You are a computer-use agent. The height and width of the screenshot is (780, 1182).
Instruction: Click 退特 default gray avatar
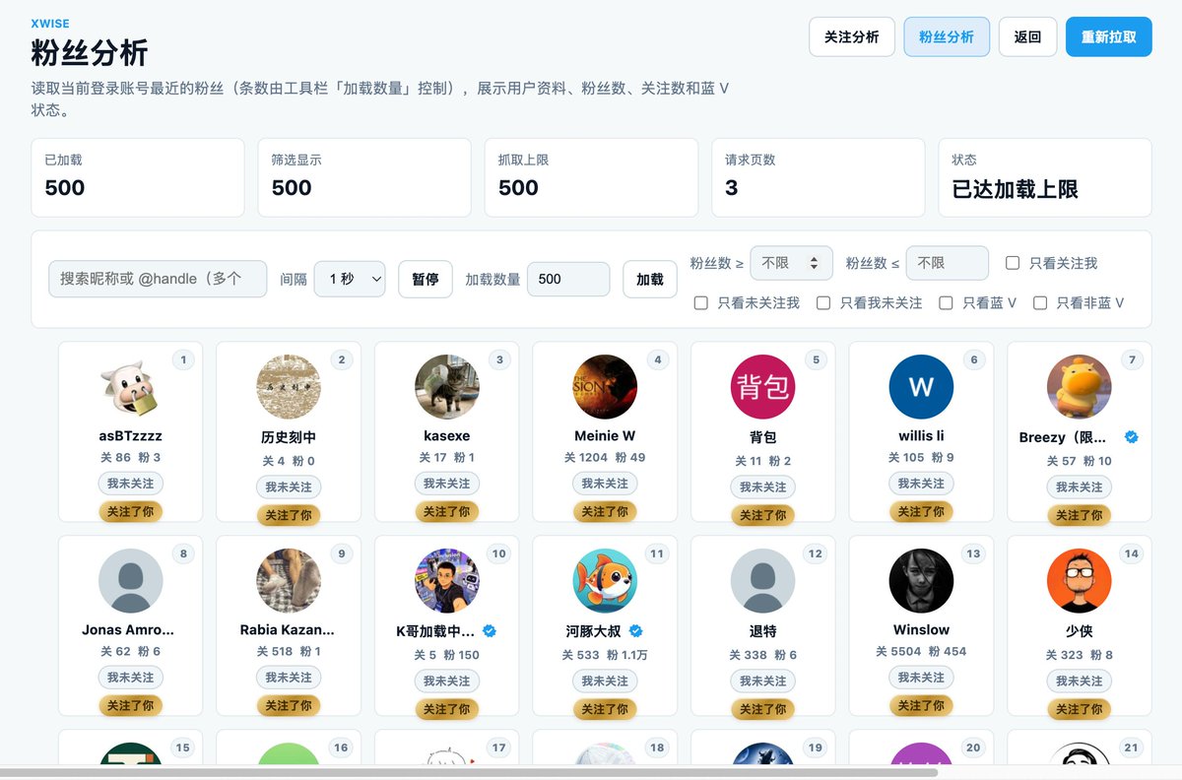click(762, 581)
